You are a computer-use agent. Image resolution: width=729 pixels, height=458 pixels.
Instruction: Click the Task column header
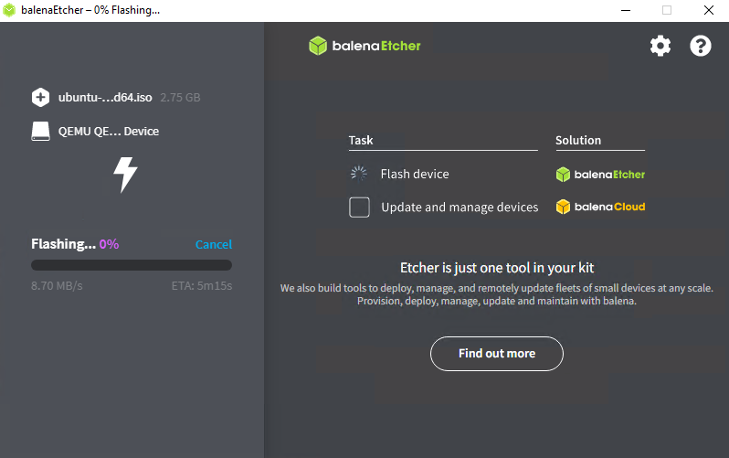pyautogui.click(x=361, y=140)
